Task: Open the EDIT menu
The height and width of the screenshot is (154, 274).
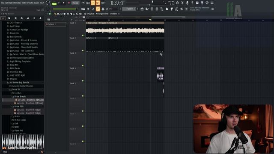Action: pyautogui.click(x=7, y=3)
